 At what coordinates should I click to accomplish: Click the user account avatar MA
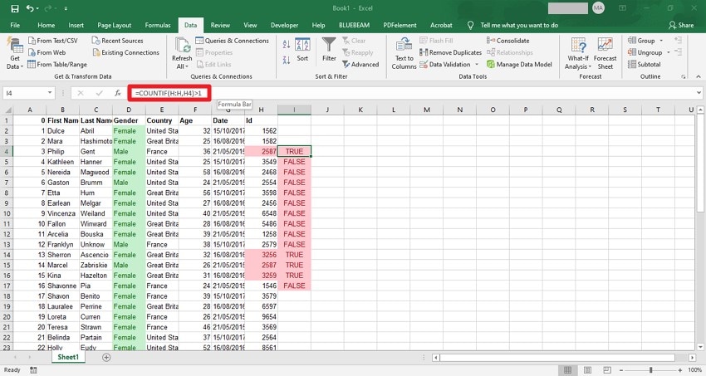coord(598,7)
